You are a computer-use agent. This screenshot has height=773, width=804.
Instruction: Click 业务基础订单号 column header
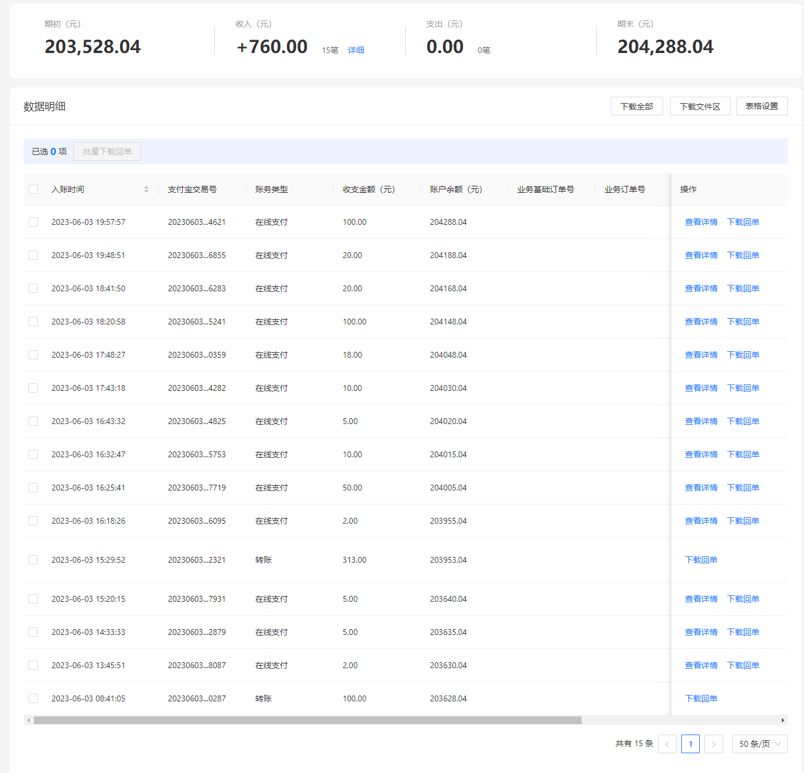tap(546, 189)
